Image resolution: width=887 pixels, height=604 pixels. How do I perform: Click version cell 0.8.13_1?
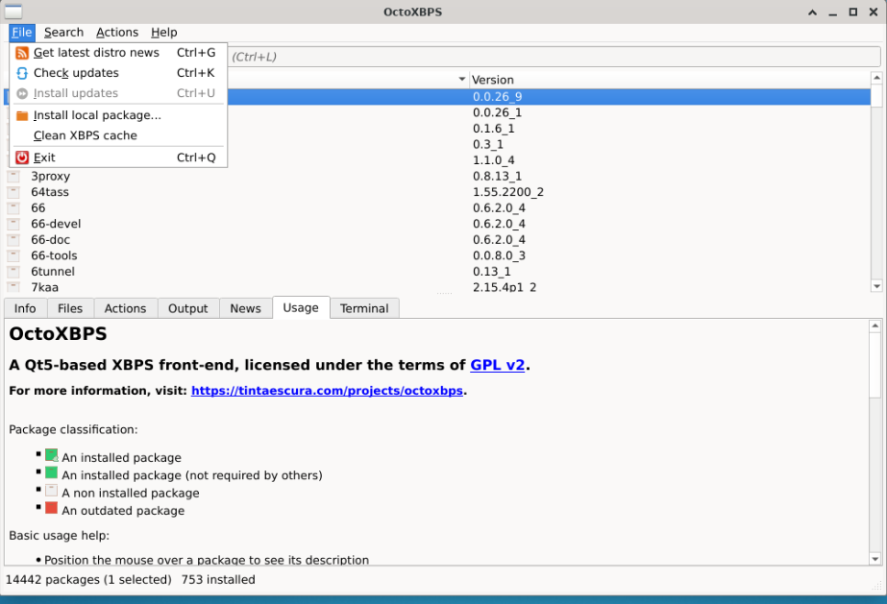coord(497,177)
